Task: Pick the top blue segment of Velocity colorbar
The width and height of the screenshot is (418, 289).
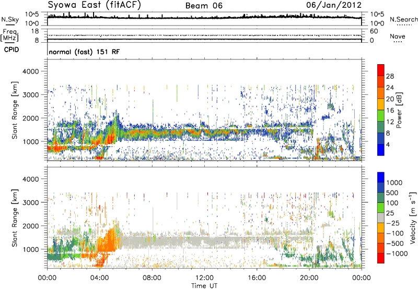Action: click(381, 177)
